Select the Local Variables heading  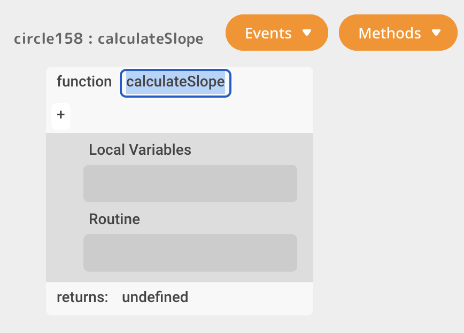click(140, 150)
